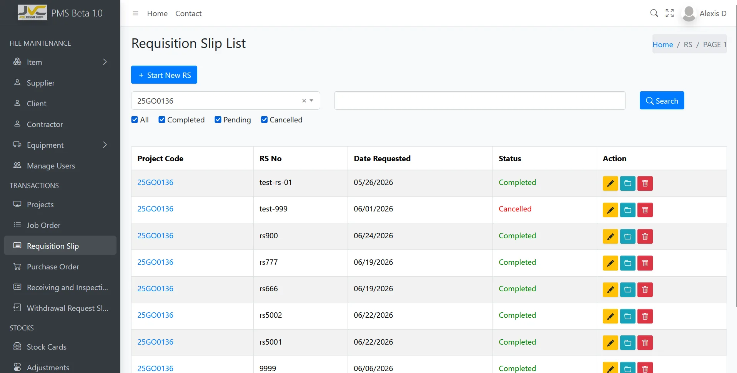The height and width of the screenshot is (373, 737).
Task: Open project code link for rs5001 row
Action: click(x=155, y=342)
